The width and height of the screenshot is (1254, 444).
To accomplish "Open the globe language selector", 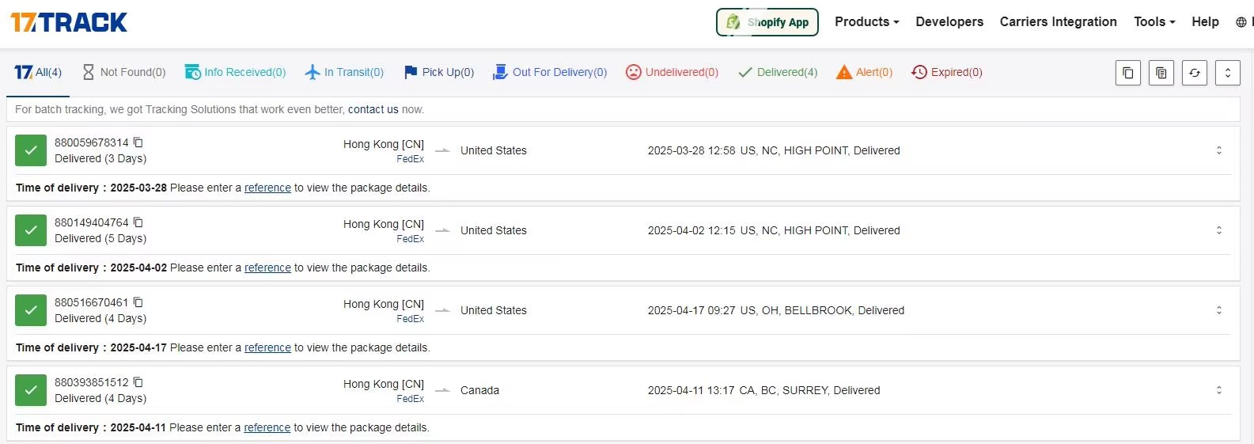I will 1241,22.
